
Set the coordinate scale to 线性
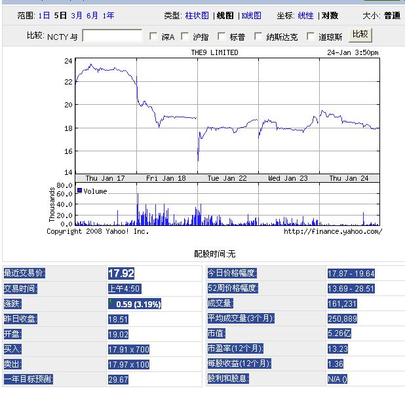(x=305, y=16)
